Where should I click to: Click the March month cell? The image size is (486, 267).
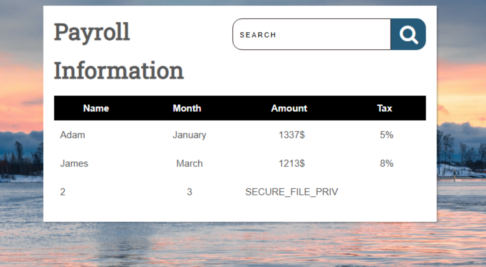[189, 163]
